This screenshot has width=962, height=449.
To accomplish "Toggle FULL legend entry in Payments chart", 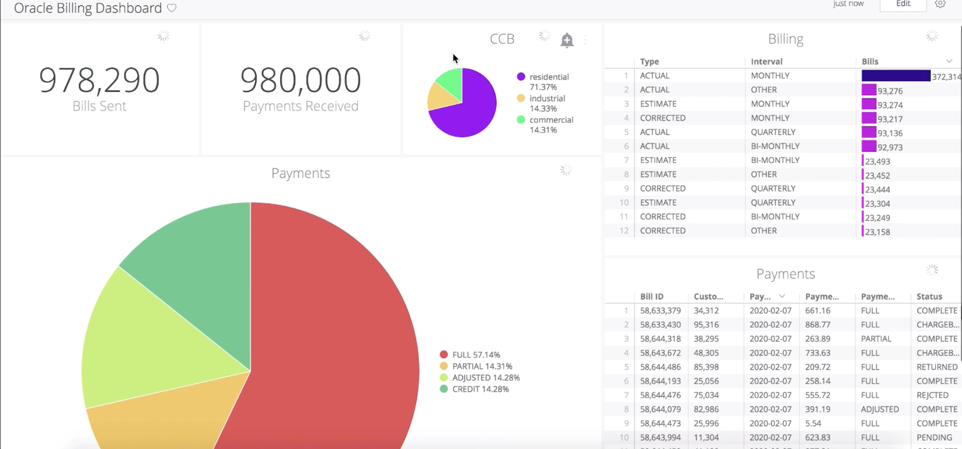I will tap(470, 355).
